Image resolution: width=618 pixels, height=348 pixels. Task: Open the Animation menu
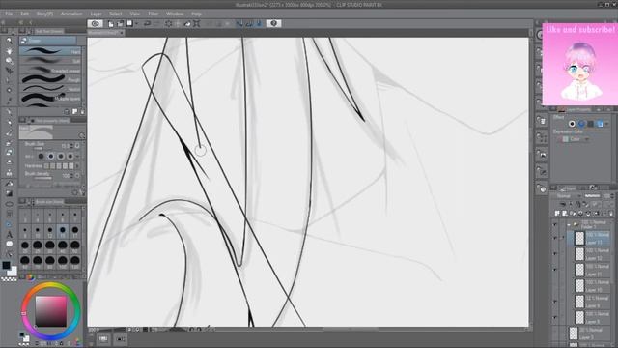click(x=71, y=14)
